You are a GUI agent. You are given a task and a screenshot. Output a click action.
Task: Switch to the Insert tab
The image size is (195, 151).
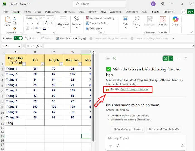[27, 12]
